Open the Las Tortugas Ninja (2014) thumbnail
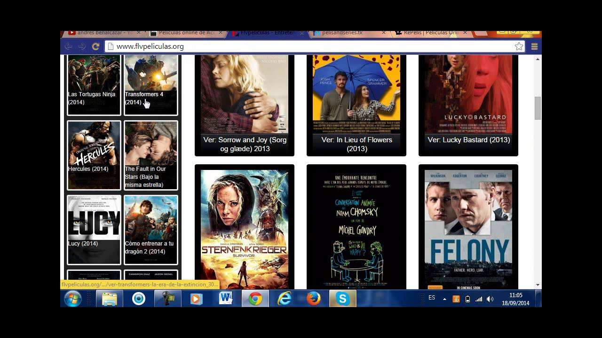This screenshot has width=602, height=338. click(94, 84)
